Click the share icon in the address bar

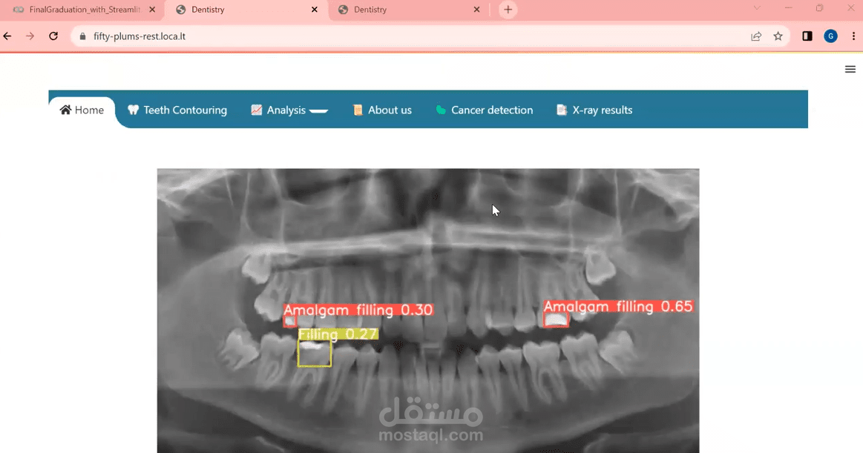click(x=755, y=35)
